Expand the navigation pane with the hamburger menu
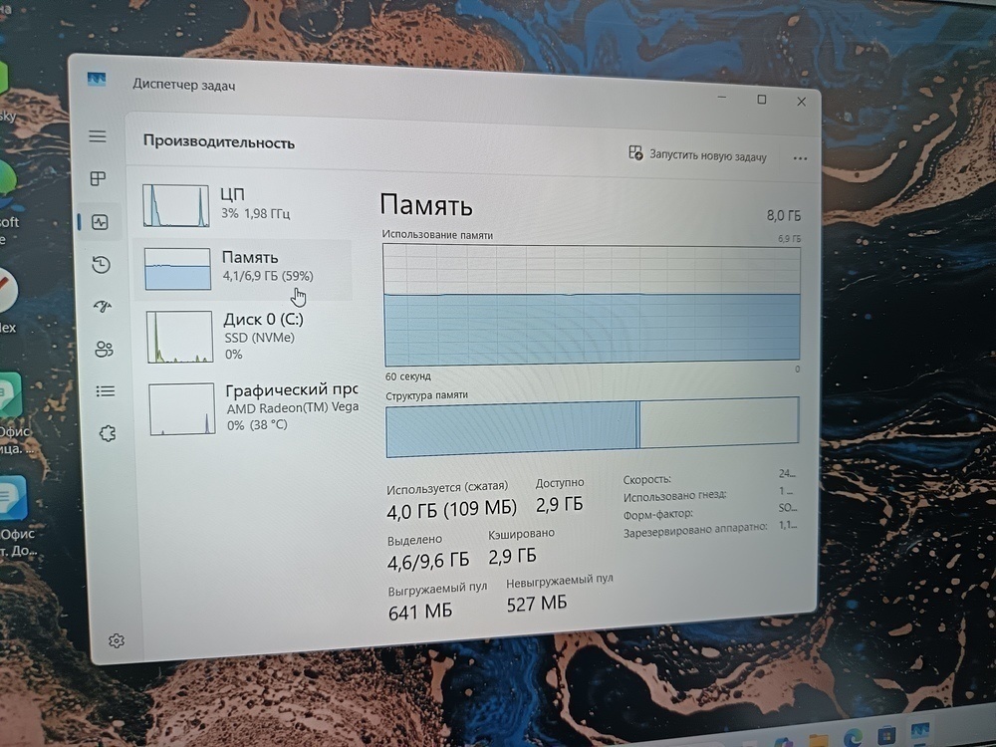The height and width of the screenshot is (747, 996). [97, 136]
